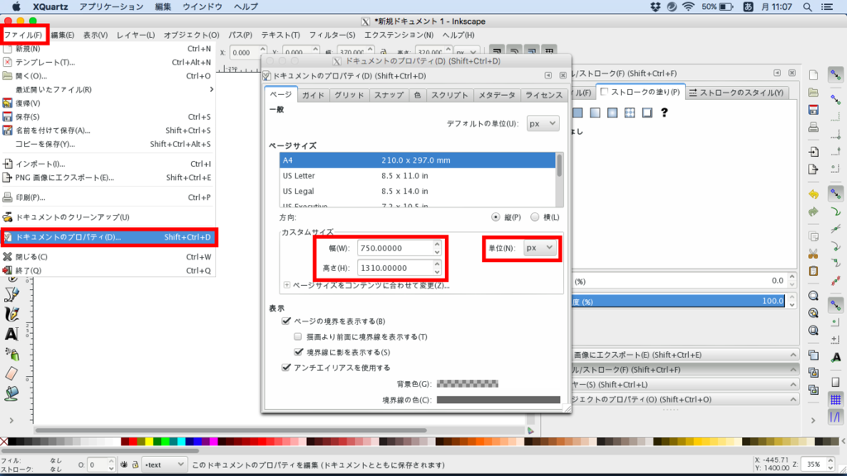Viewport: 847px width, 476px height.
Task: Toggle layer lock icon in status bar
Action: coord(135,464)
